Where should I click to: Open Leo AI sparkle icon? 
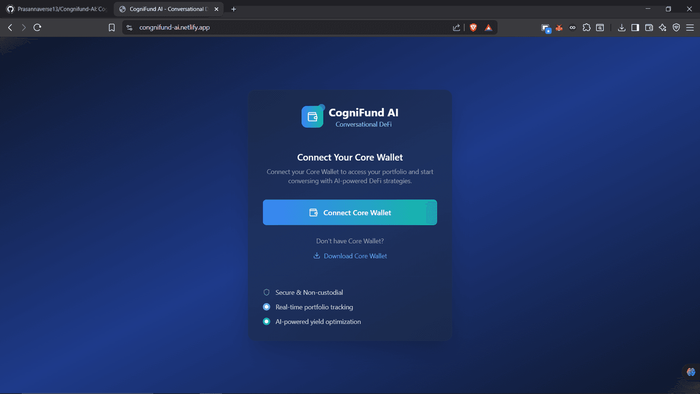[663, 28]
